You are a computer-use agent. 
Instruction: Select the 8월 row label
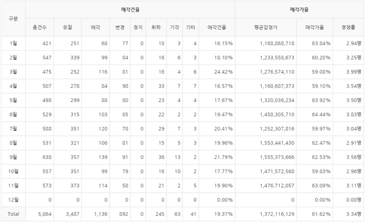point(13,142)
